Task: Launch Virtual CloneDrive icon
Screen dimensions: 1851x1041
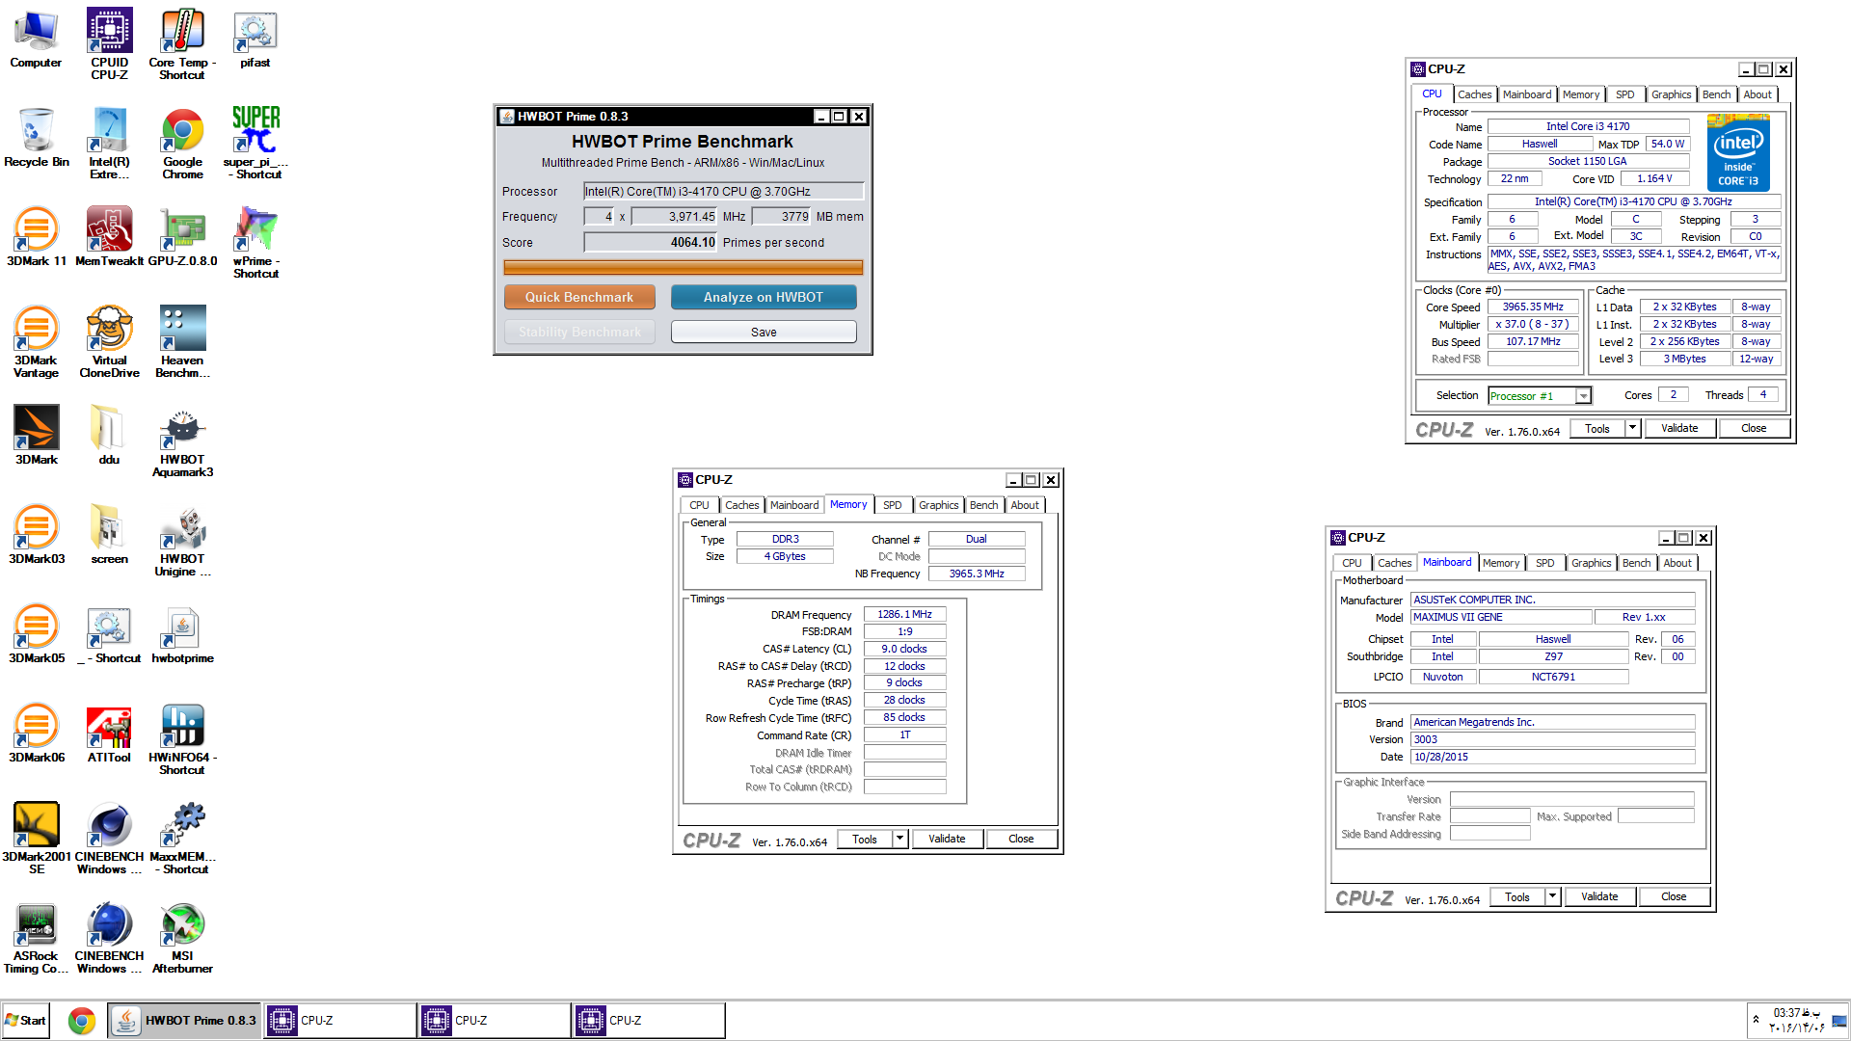Action: coord(109,342)
